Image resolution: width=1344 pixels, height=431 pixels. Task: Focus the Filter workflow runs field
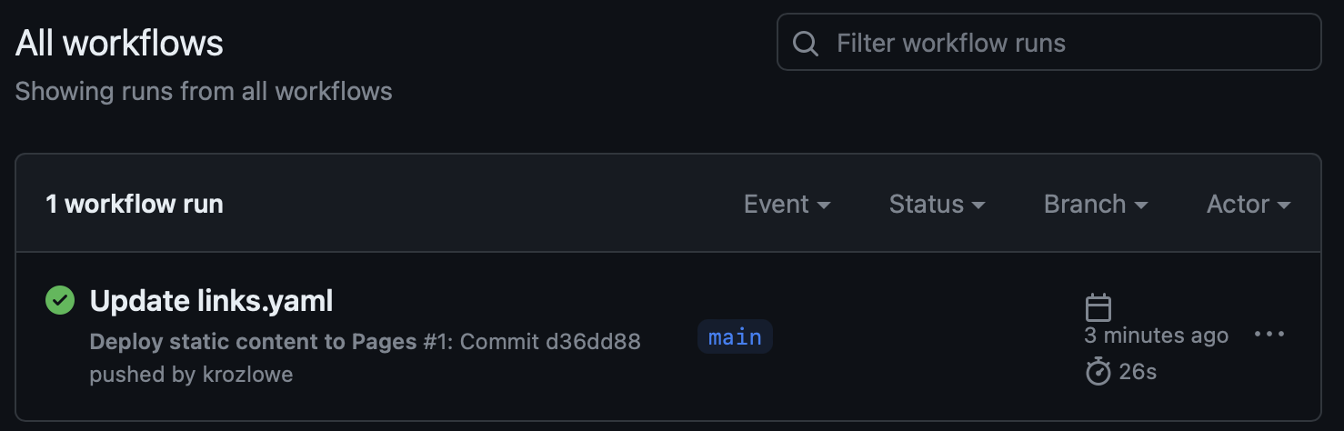[x=1064, y=43]
